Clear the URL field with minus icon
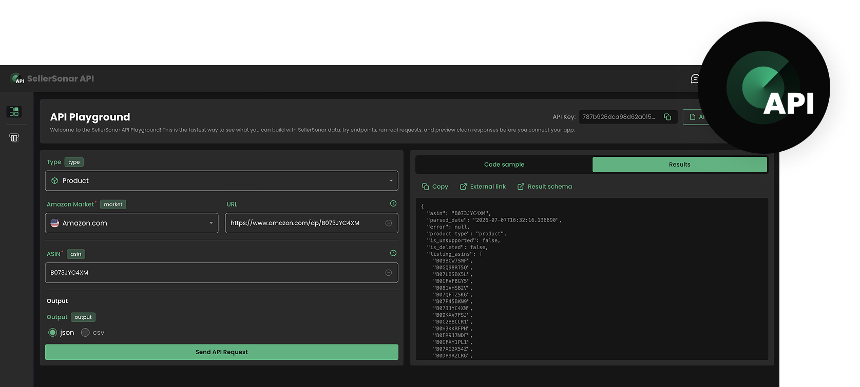This screenshot has width=860, height=387. pos(389,223)
